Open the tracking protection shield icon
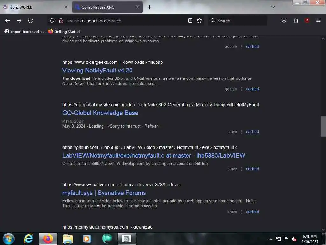Viewport: 326px width, 245px height. pos(52,21)
